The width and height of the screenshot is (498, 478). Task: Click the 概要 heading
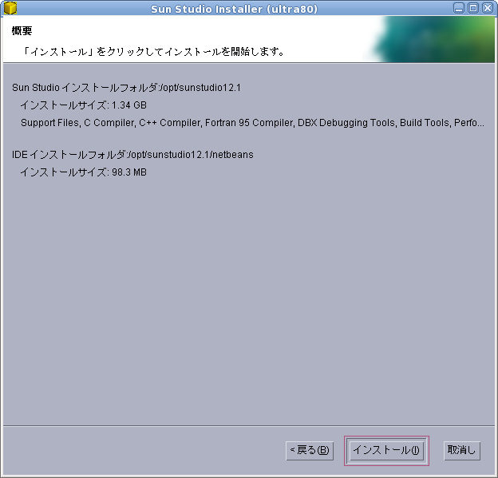[x=22, y=31]
